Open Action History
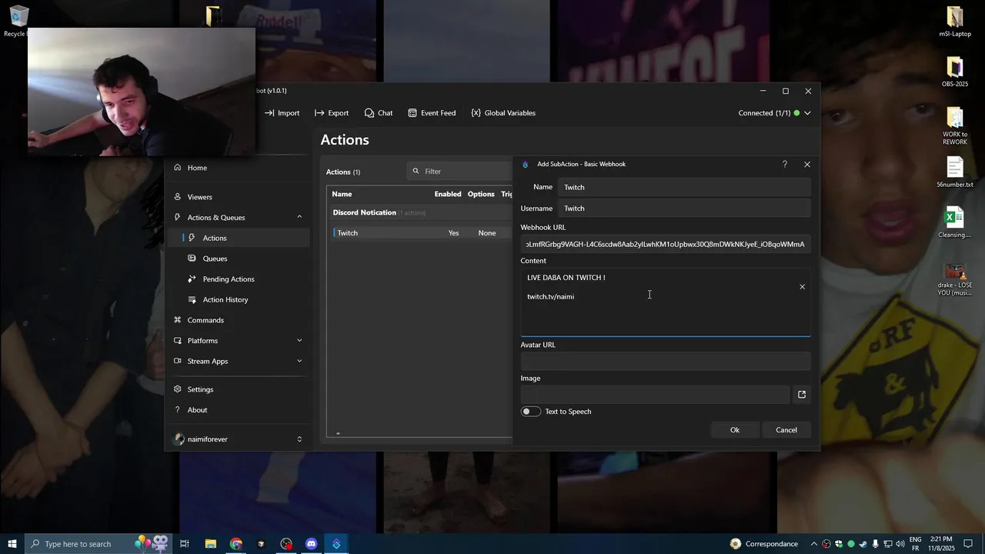The image size is (985, 554). tap(225, 300)
